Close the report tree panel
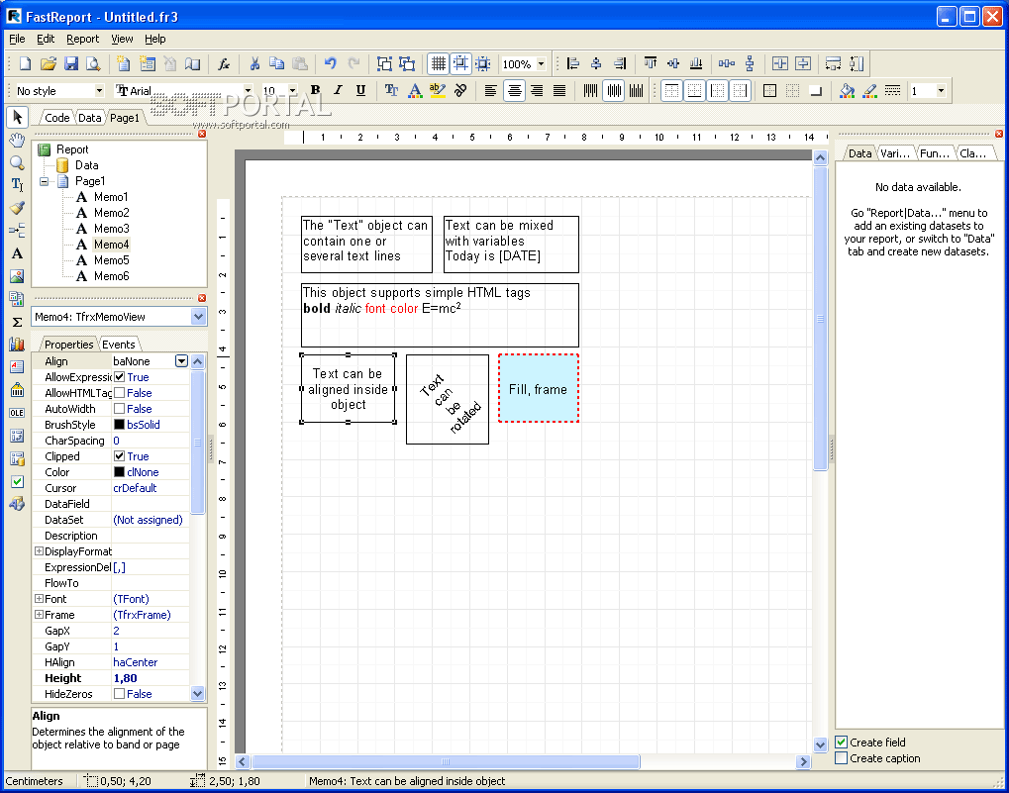The image size is (1009, 793). coord(202,134)
